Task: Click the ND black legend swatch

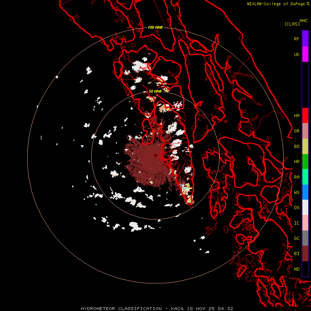Action: [x=305, y=269]
